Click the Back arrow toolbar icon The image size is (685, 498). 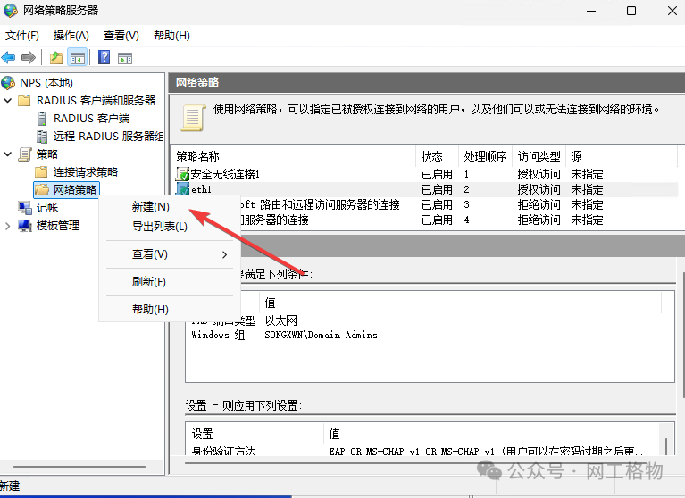tap(8, 57)
